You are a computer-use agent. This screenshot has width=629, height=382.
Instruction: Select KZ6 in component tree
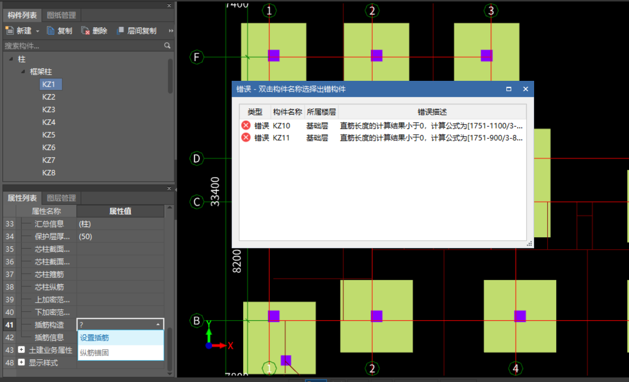tap(49, 147)
